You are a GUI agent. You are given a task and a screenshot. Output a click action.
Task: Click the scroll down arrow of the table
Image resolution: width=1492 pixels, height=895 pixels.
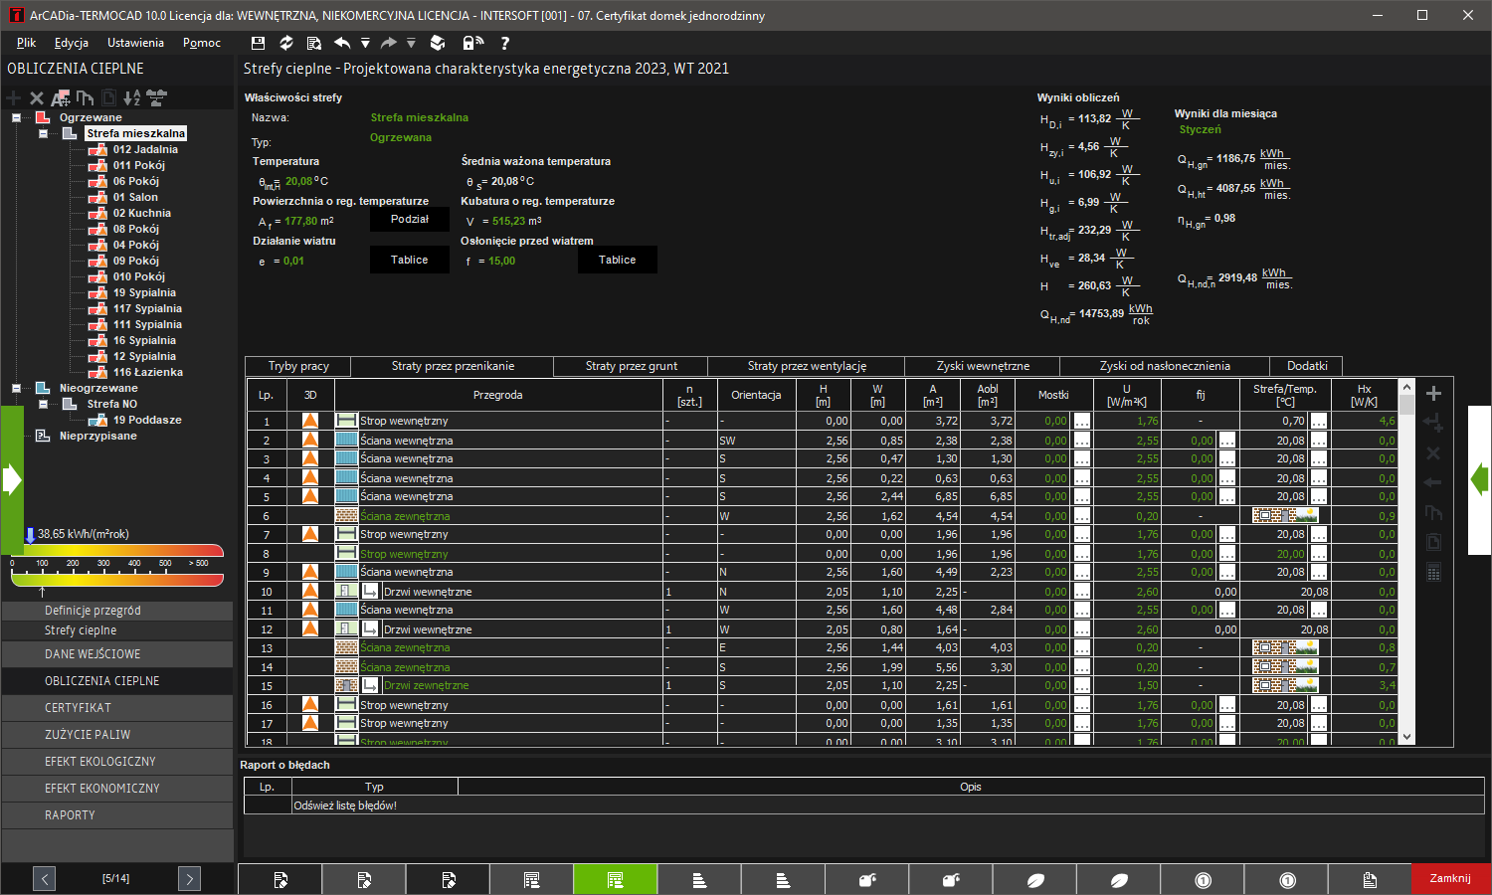tap(1406, 738)
